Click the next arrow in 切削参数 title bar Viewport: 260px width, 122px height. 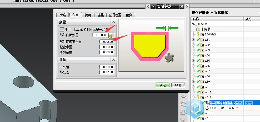point(187,7)
